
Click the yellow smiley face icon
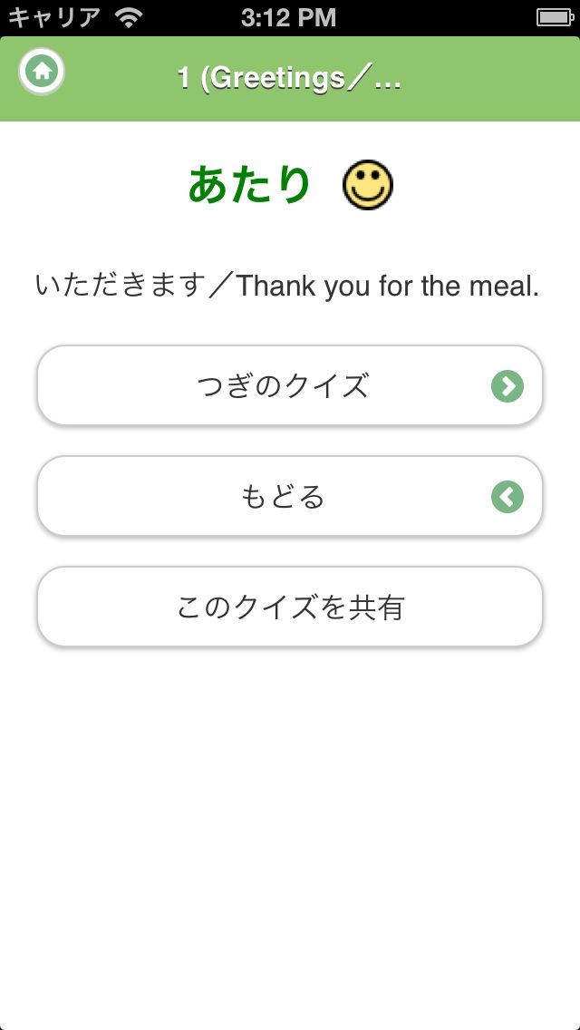(x=368, y=186)
